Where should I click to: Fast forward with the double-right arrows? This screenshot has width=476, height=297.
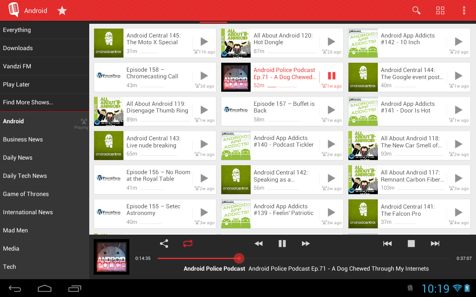(x=306, y=244)
